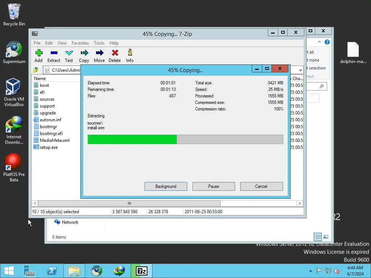Open the 7-Zip address bar dropdown
The image size is (371, 278).
[300, 70]
